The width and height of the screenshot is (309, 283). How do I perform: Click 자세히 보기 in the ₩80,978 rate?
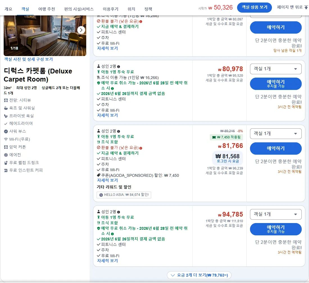pyautogui.click(x=107, y=115)
